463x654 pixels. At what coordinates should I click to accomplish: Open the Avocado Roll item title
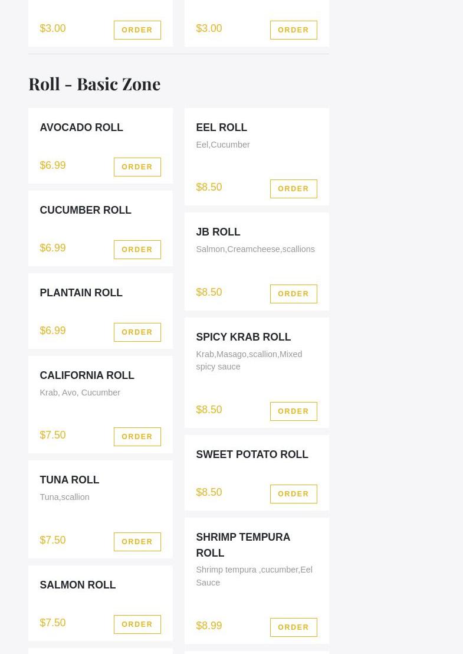click(81, 127)
